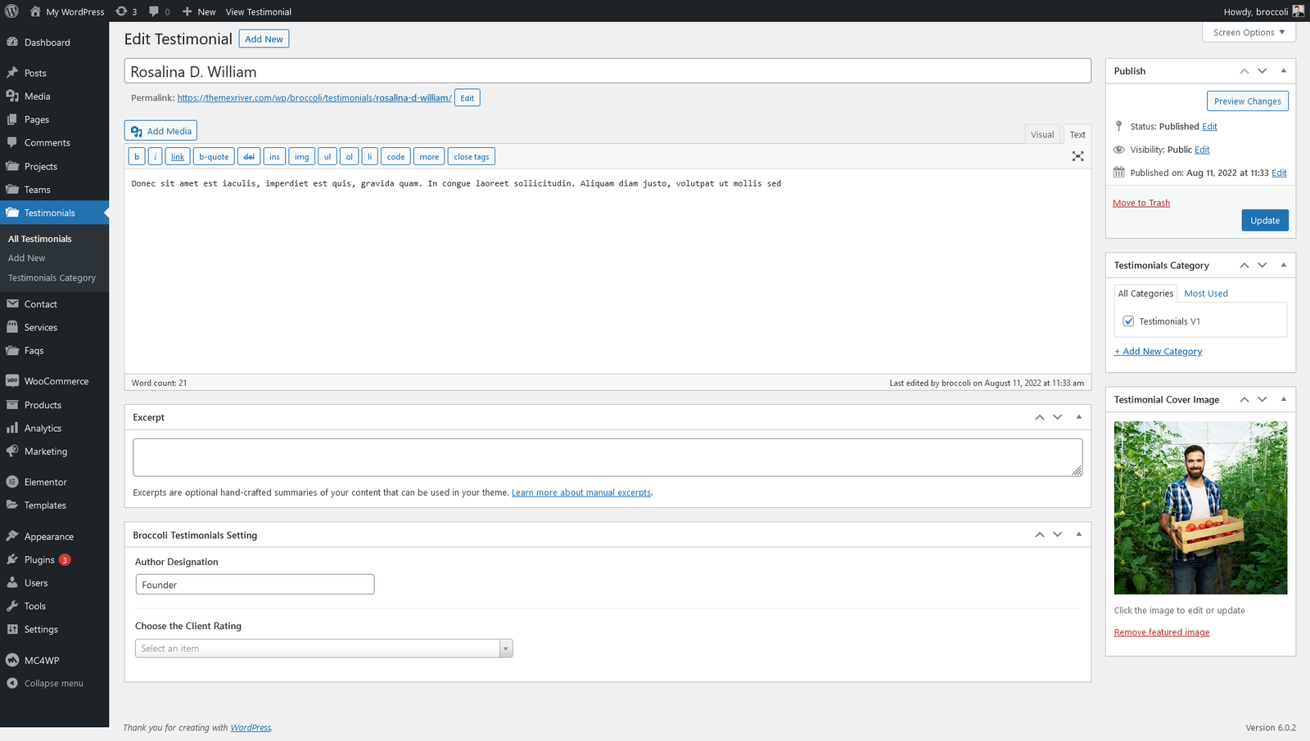Viewport: 1310px width, 741px height.
Task: Open Choose the Client Rating dropdown
Action: [x=323, y=649]
